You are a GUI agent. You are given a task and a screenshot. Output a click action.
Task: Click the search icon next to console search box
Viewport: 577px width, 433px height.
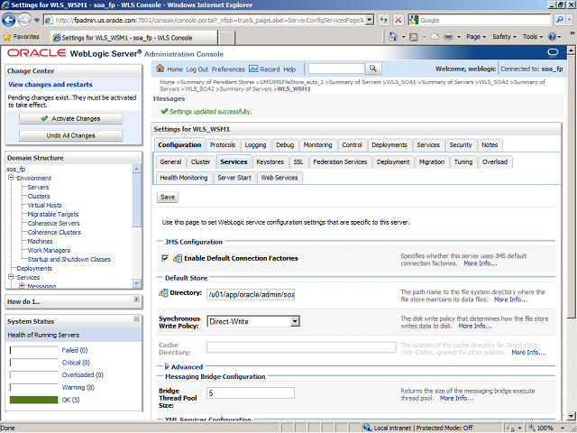point(374,69)
